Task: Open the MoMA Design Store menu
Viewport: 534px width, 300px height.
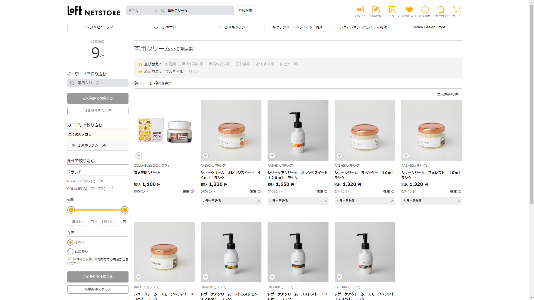Action: (x=429, y=27)
